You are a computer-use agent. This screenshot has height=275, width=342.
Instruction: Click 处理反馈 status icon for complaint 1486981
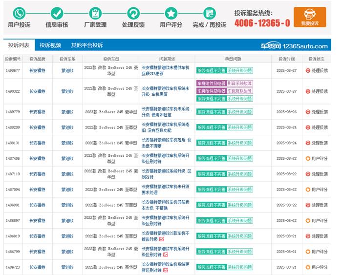tap(308, 205)
